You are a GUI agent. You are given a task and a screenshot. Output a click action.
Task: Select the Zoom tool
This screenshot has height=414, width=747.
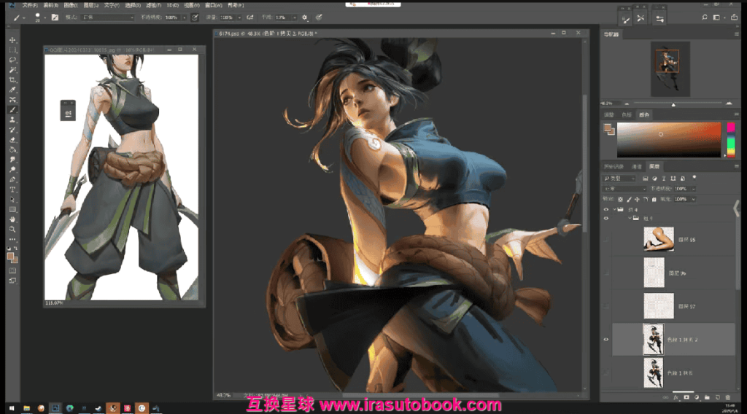13,230
